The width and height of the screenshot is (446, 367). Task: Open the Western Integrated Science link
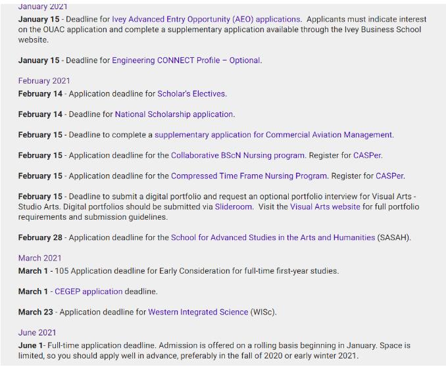click(x=198, y=312)
